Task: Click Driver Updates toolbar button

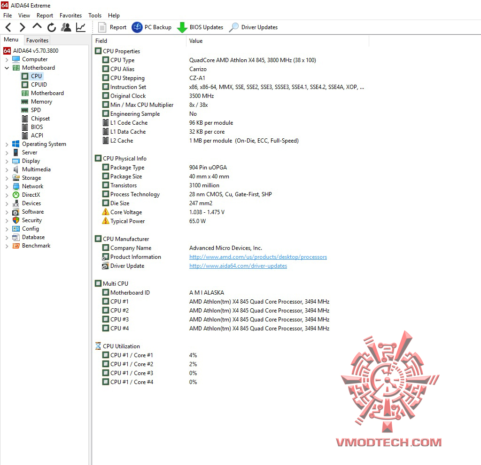Action: click(x=253, y=27)
